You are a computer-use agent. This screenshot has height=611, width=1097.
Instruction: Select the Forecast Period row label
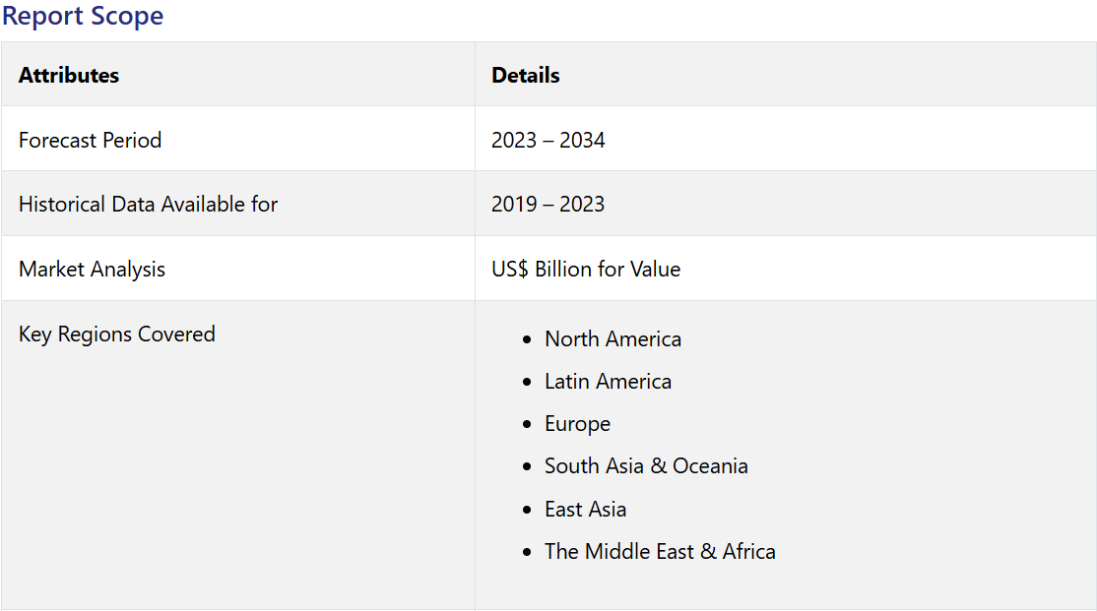pyautogui.click(x=90, y=140)
